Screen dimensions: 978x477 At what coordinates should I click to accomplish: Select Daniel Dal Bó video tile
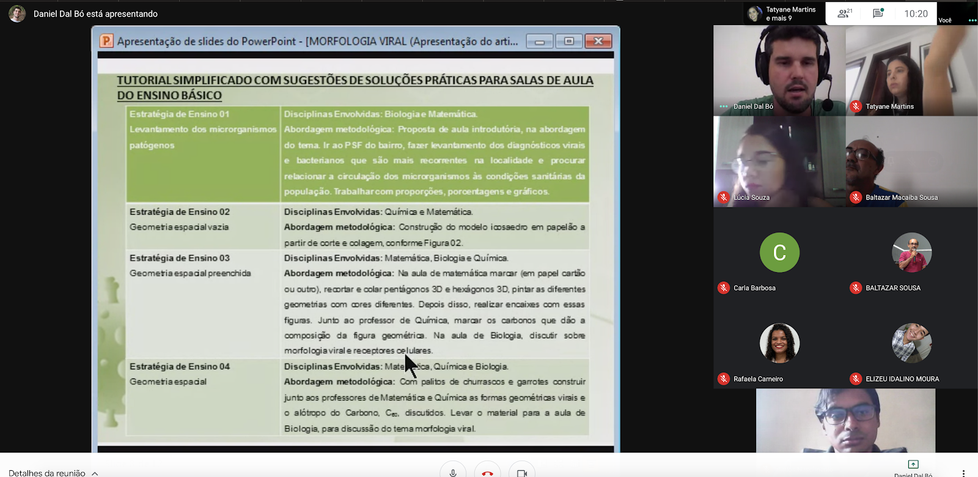(x=779, y=70)
